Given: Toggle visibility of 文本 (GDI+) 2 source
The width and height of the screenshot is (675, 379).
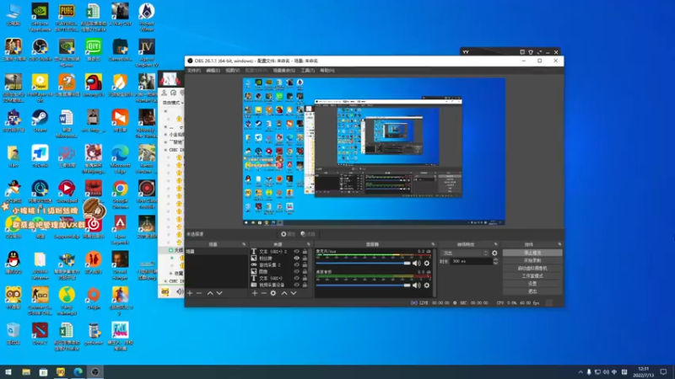Looking at the screenshot, I should pos(297,251).
